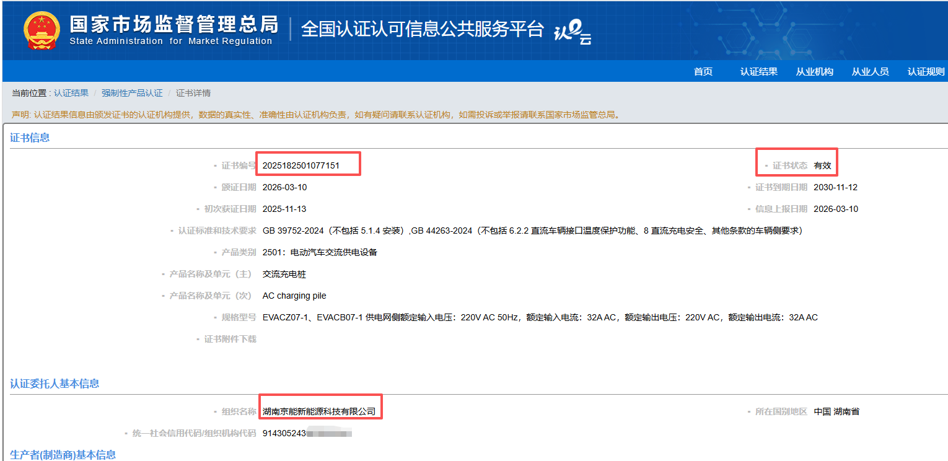Image resolution: width=948 pixels, height=461 pixels.
Task: Click the 证书信息 section heading
Action: point(30,138)
